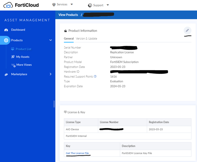Click the sidebar resize drag handle
197x162 pixels.
pos(54,104)
